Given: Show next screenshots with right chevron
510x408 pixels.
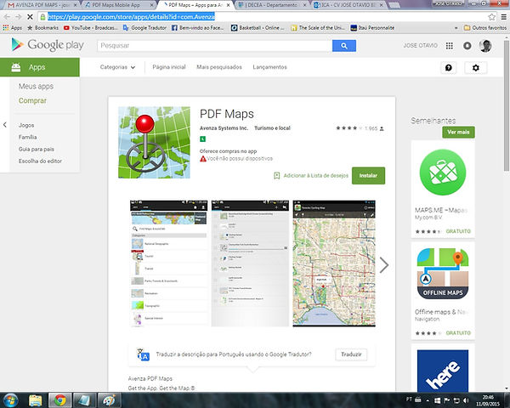Looking at the screenshot, I should (384, 264).
